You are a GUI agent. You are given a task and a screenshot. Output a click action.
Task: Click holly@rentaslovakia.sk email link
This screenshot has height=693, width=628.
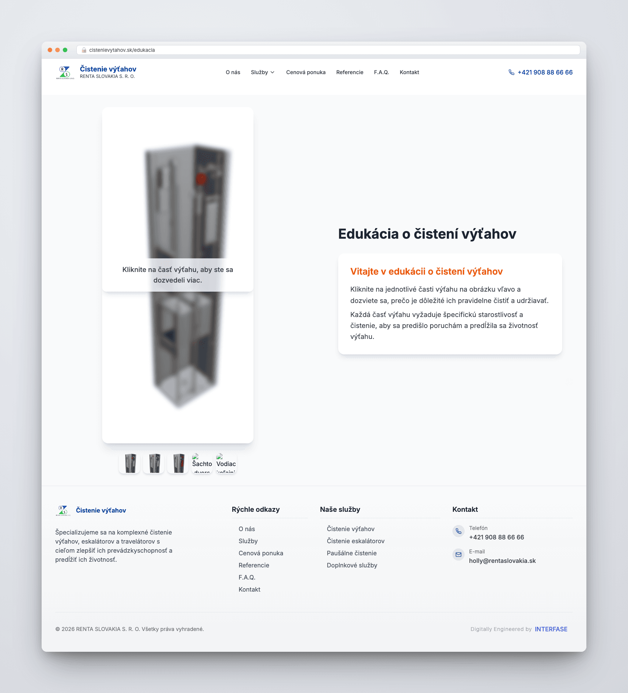tap(502, 561)
